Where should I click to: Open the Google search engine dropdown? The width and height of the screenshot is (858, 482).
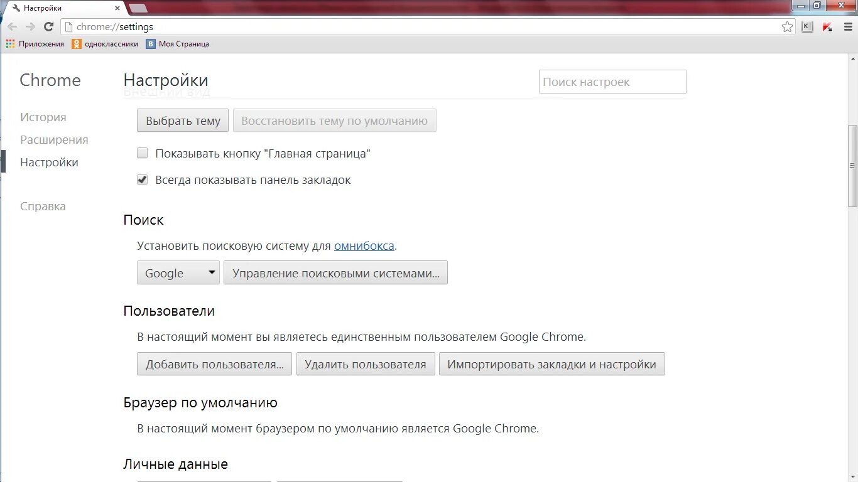[x=178, y=273]
